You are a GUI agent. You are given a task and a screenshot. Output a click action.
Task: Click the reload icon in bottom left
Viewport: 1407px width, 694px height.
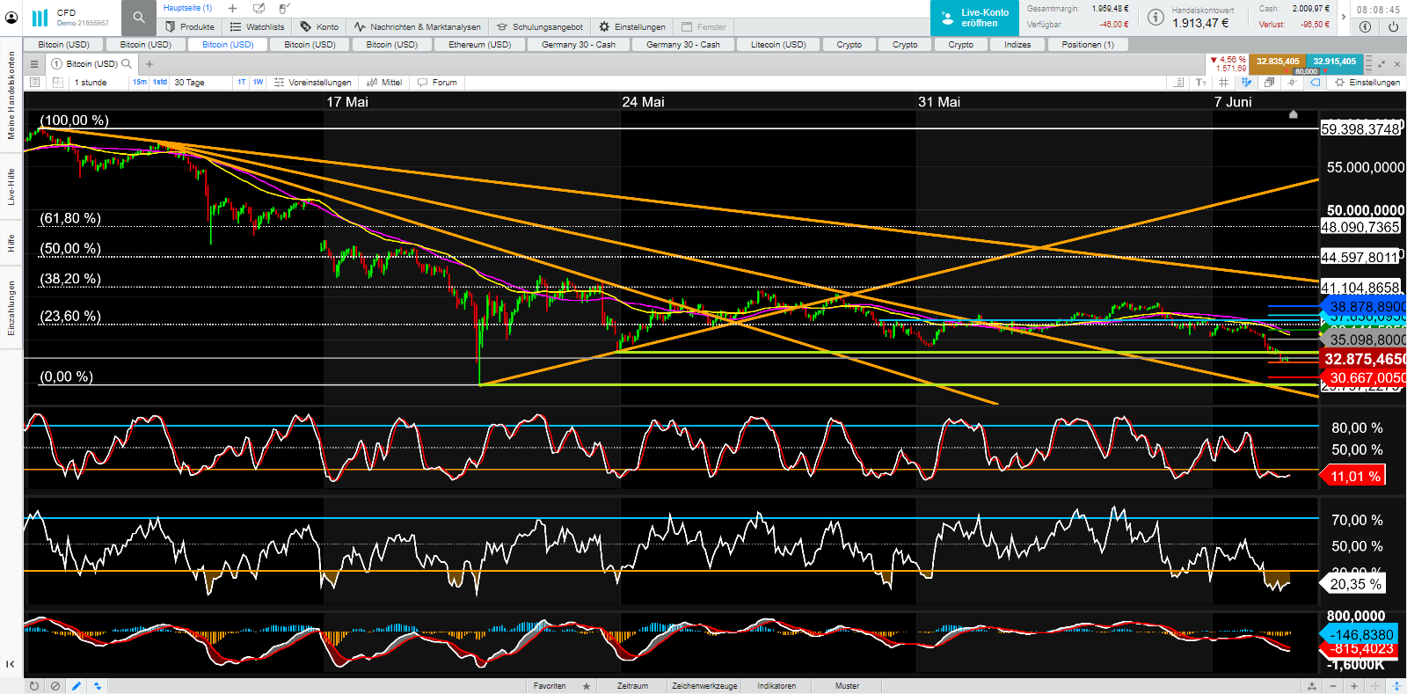[34, 686]
